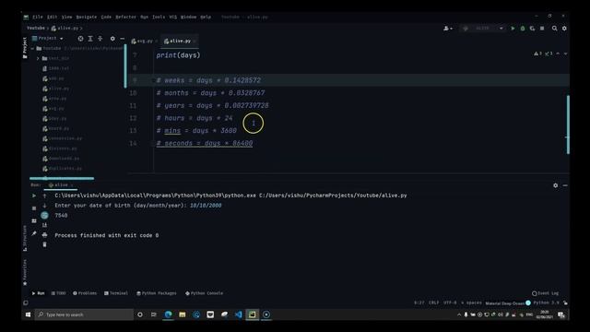The height and width of the screenshot is (332, 590).
Task: Run the program with the green play icon
Action: [513, 29]
